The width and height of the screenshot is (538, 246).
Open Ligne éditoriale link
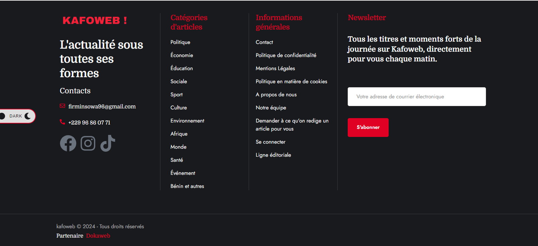point(273,155)
